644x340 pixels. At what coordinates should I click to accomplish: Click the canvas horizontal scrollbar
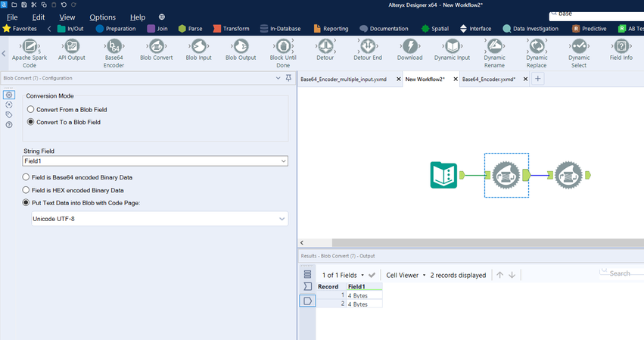488,242
